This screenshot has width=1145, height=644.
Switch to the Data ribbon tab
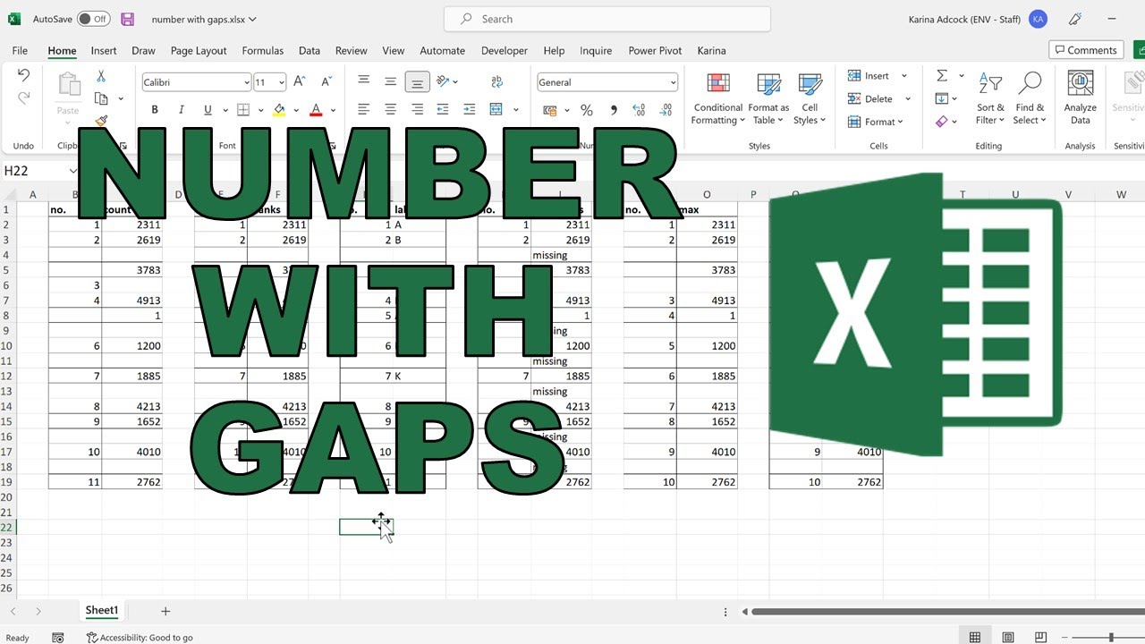[310, 51]
